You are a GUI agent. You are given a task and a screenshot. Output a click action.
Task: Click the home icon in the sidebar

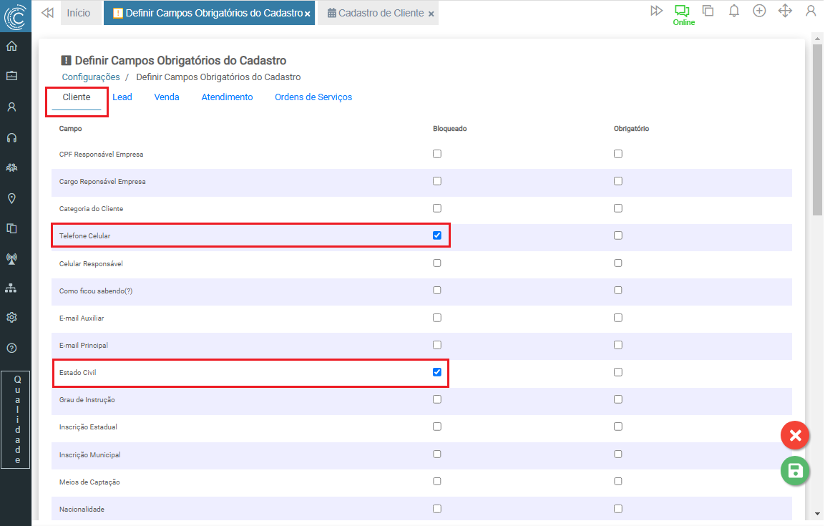pos(11,47)
